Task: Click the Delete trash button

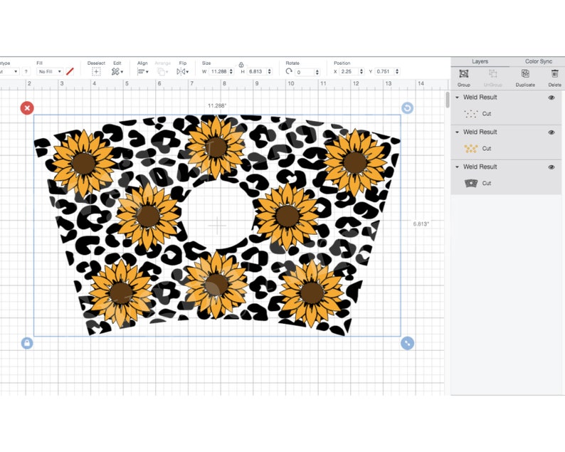Action: (554, 78)
